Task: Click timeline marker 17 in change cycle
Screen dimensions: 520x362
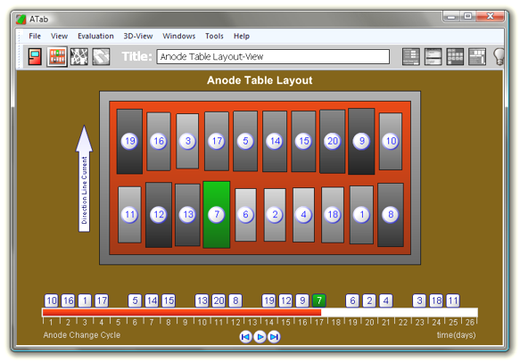Action: 102,300
